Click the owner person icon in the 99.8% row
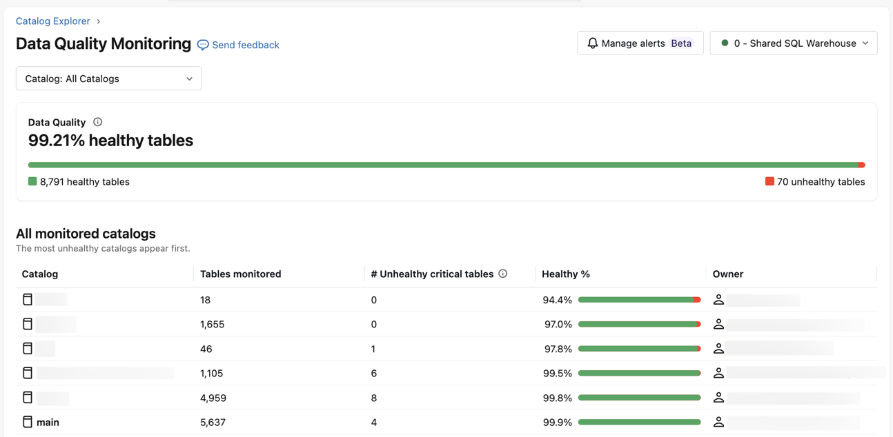This screenshot has height=437, width=893. [x=718, y=397]
